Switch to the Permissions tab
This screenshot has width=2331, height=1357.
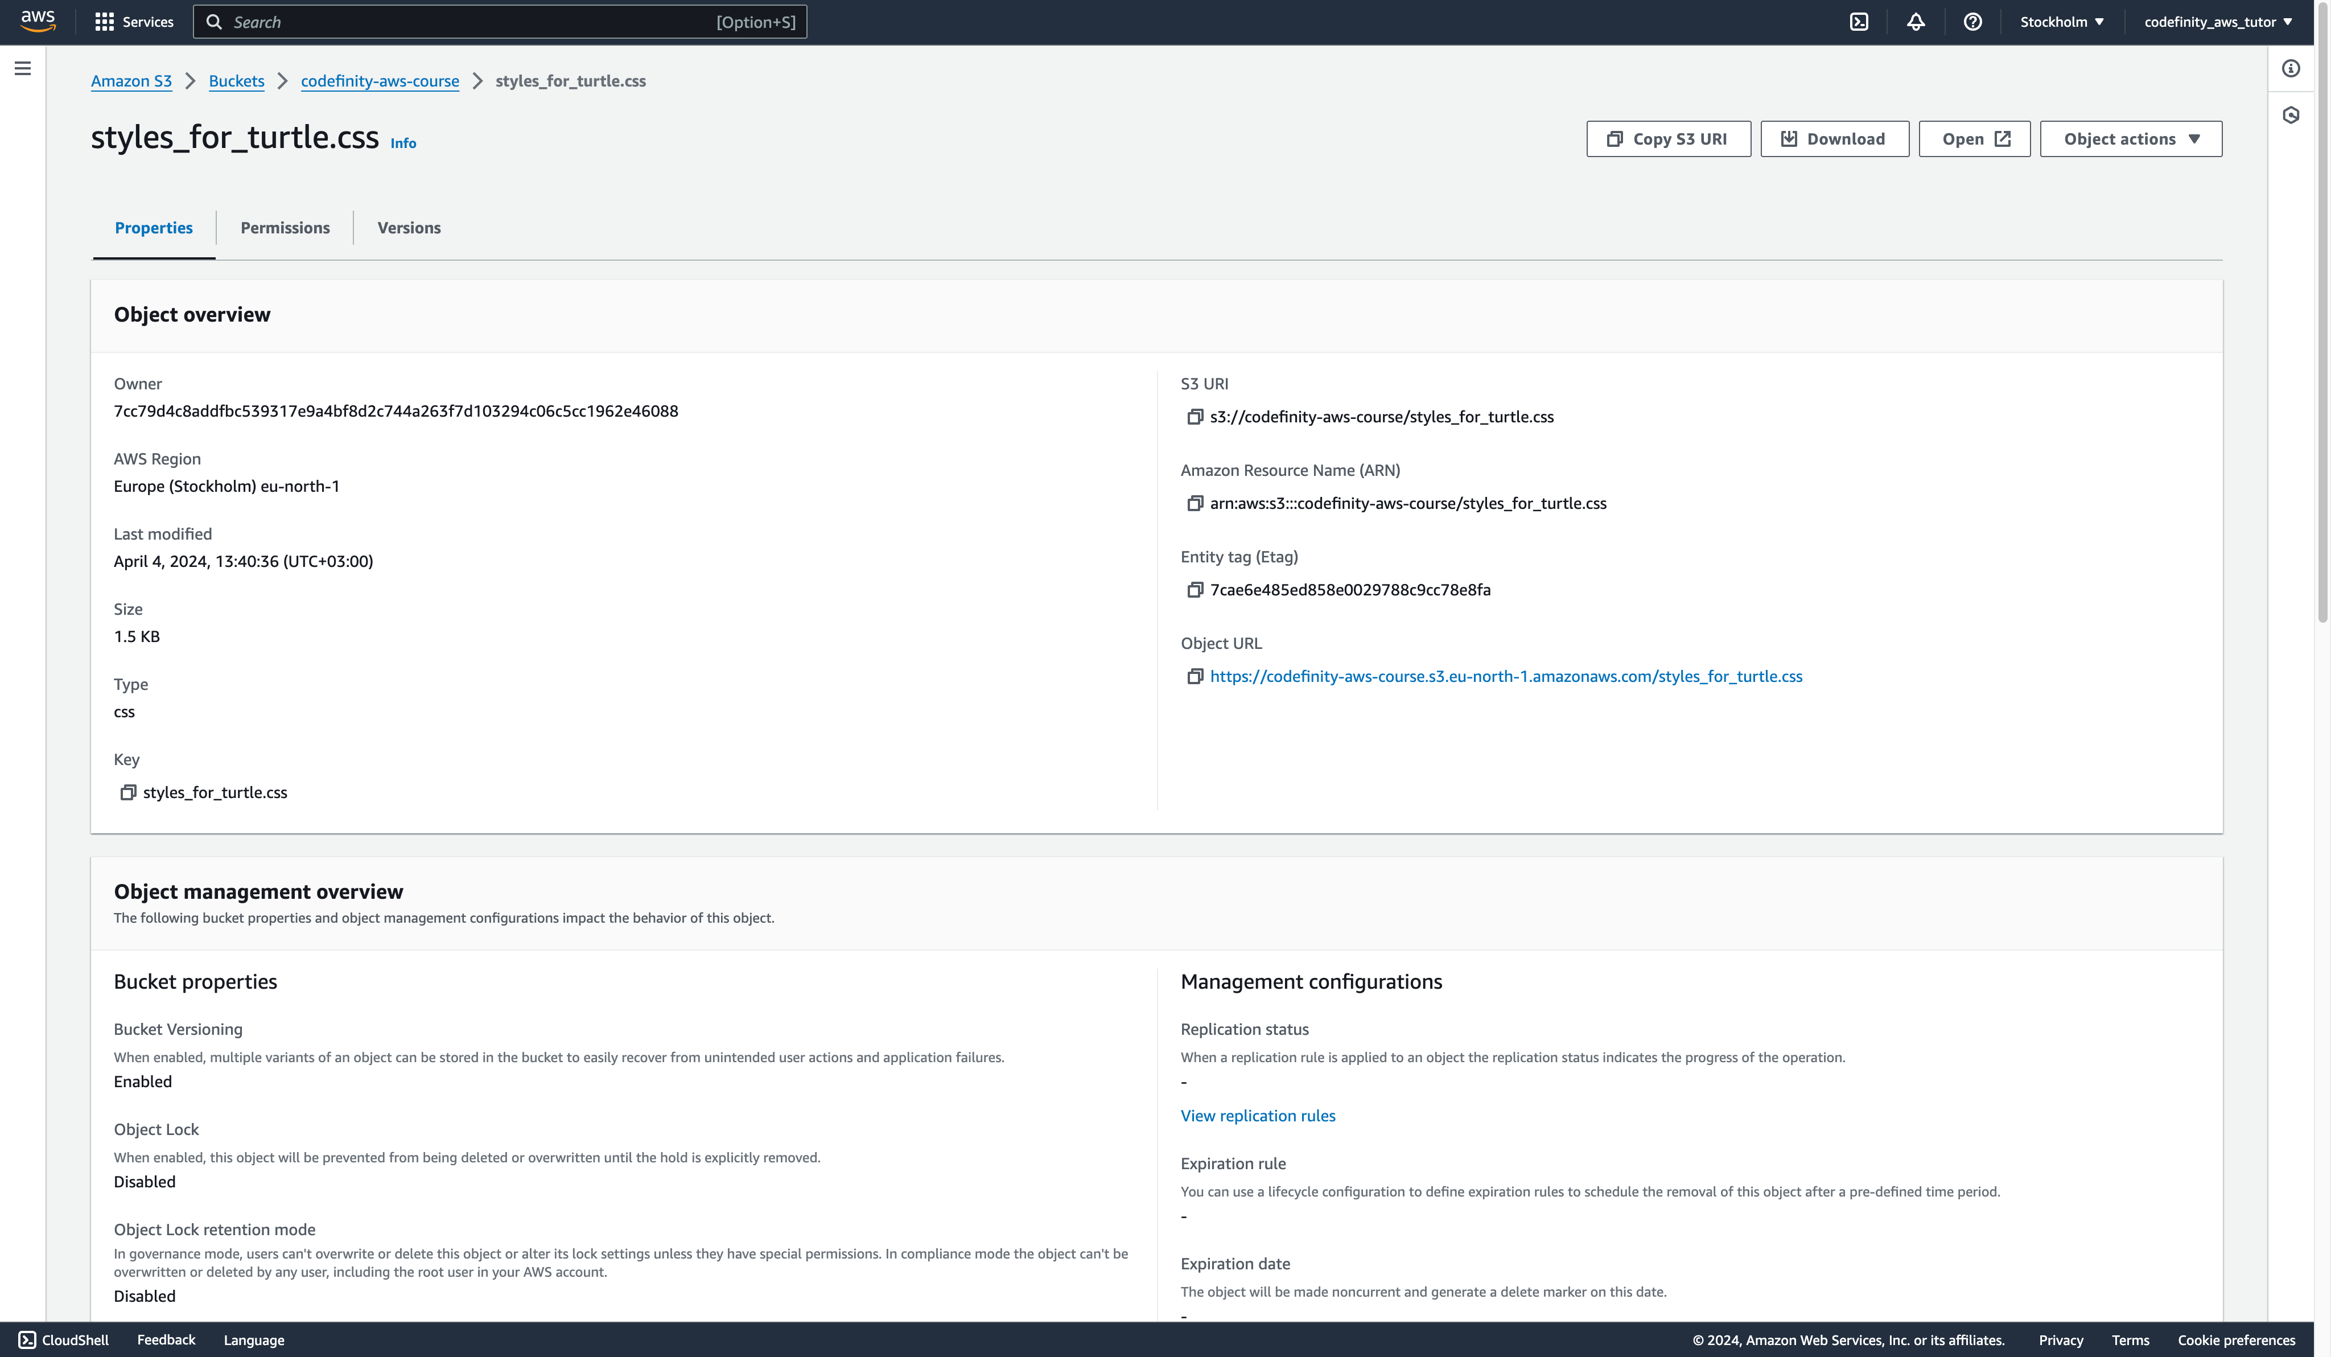point(285,228)
